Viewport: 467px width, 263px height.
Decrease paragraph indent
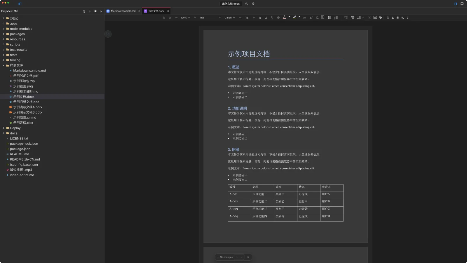(x=346, y=18)
